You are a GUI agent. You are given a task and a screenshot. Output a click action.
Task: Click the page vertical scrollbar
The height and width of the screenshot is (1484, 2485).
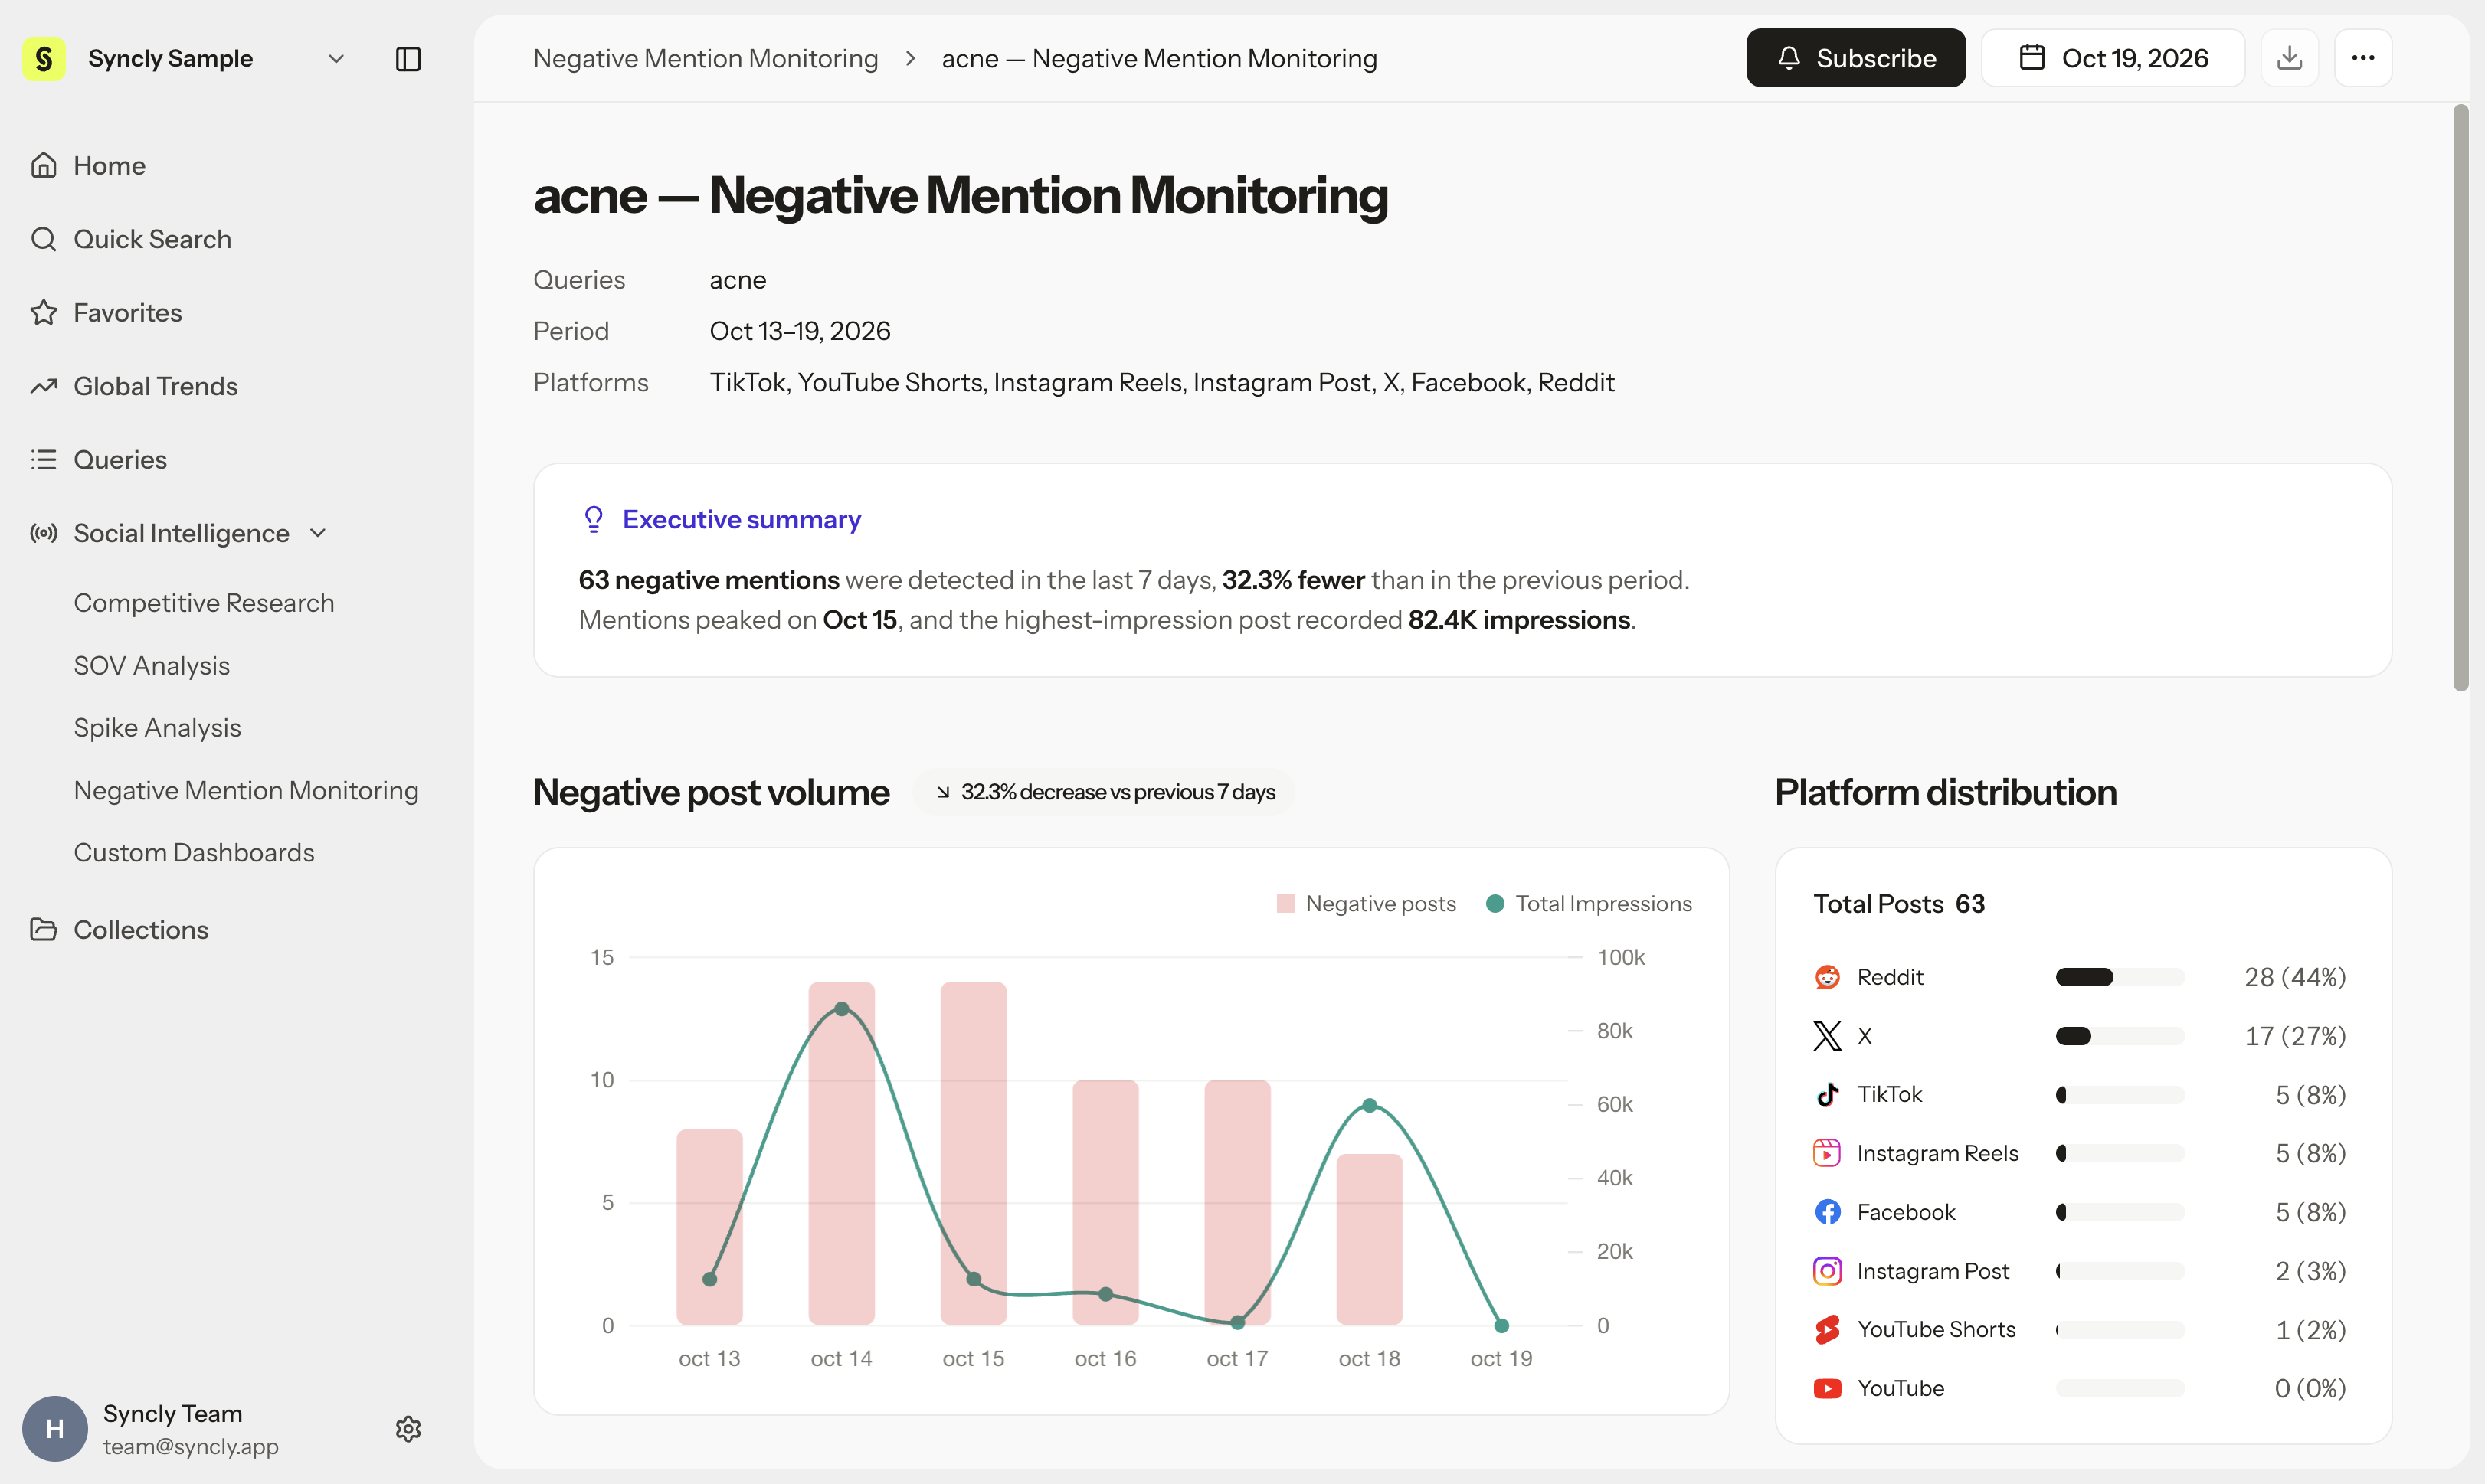[x=2460, y=398]
